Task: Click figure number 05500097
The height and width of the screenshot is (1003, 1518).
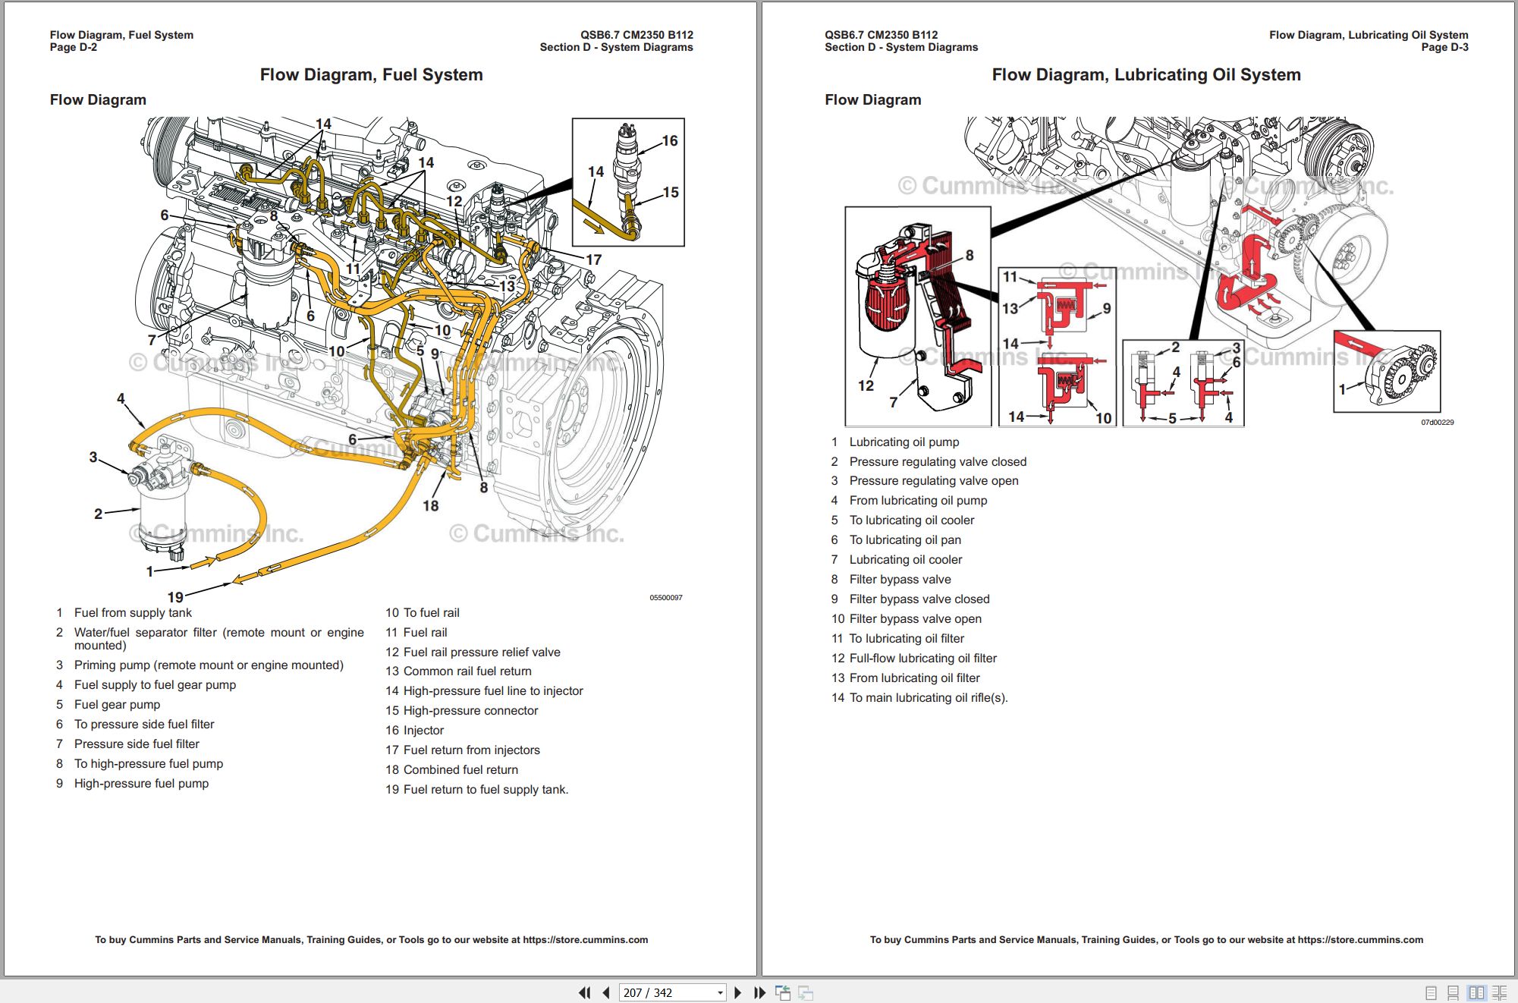Action: pyautogui.click(x=666, y=598)
